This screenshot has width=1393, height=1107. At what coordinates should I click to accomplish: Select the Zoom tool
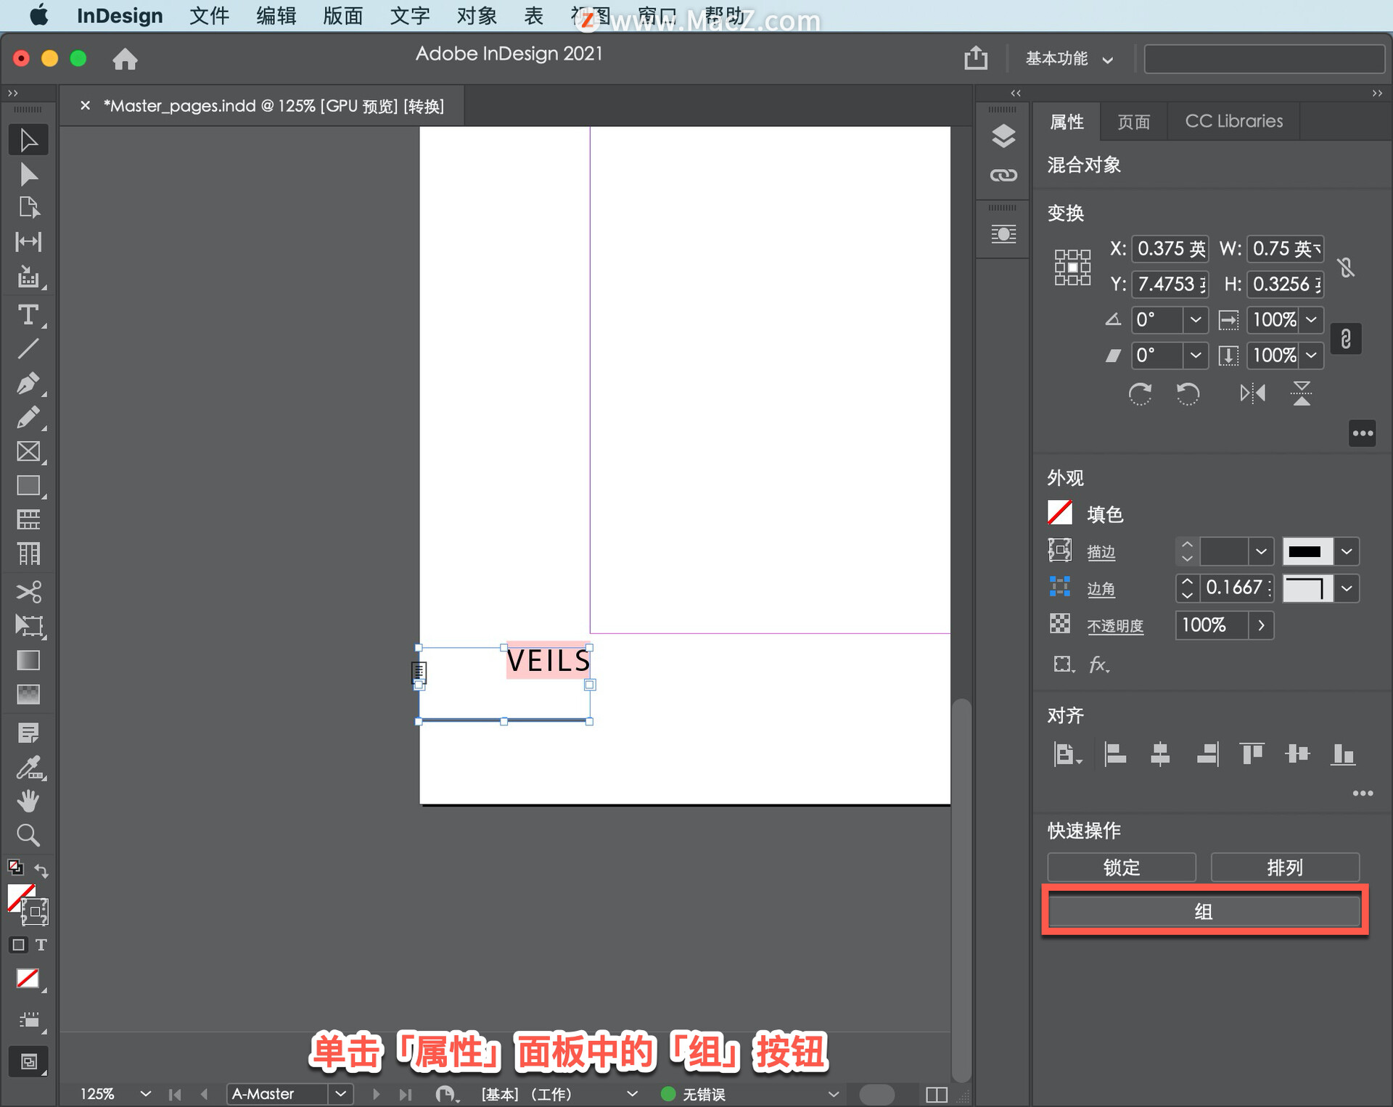[x=28, y=835]
